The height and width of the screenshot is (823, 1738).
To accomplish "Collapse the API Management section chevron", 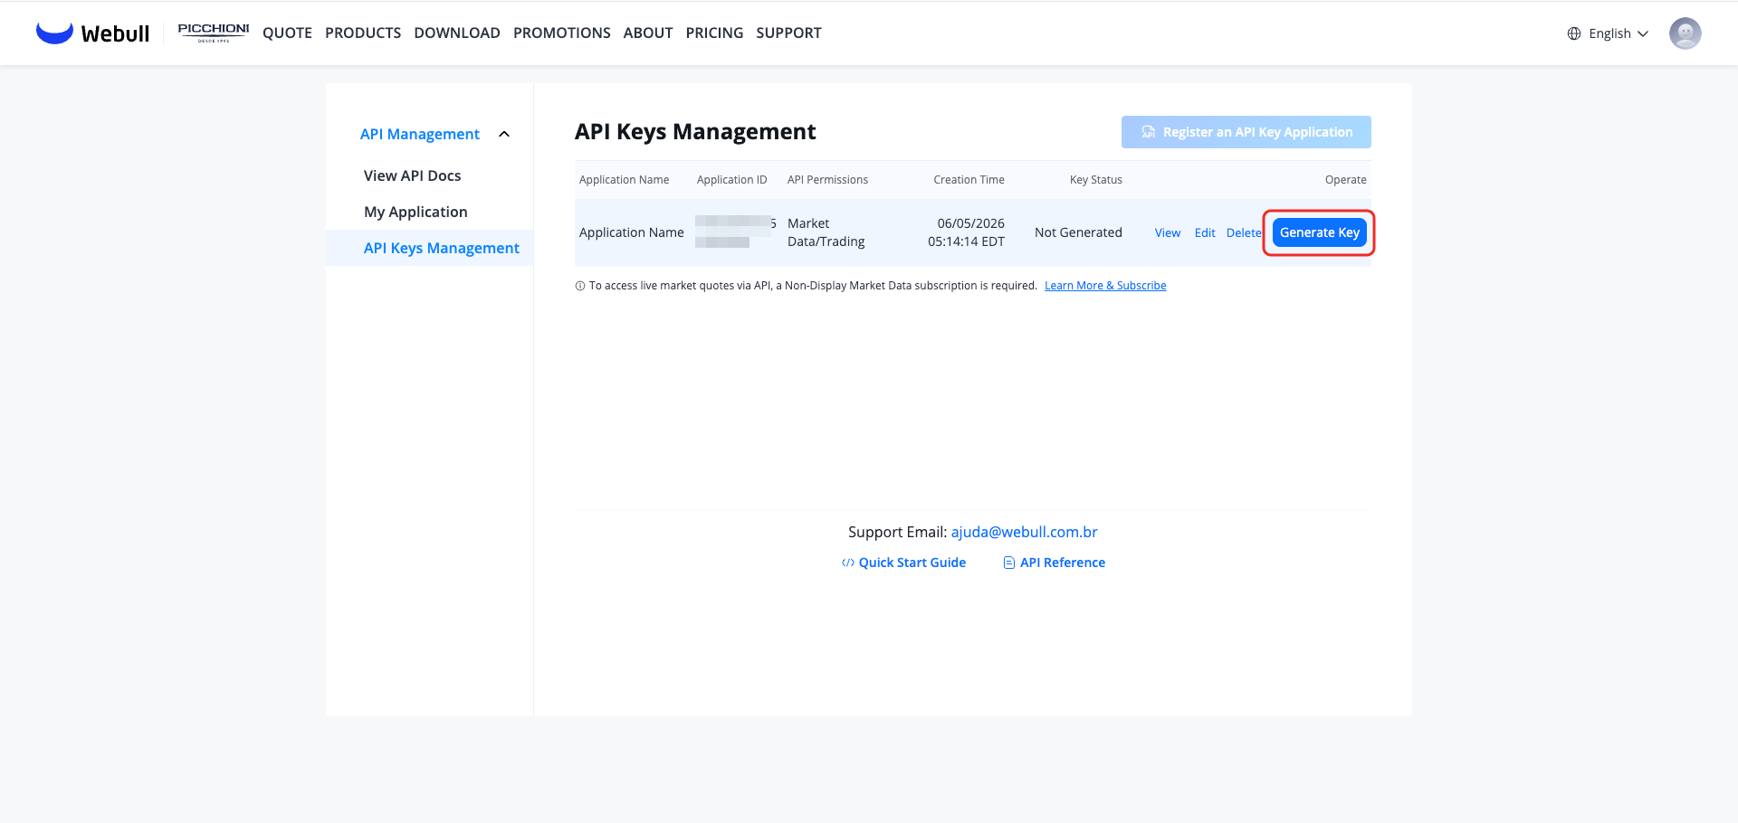I will (504, 134).
